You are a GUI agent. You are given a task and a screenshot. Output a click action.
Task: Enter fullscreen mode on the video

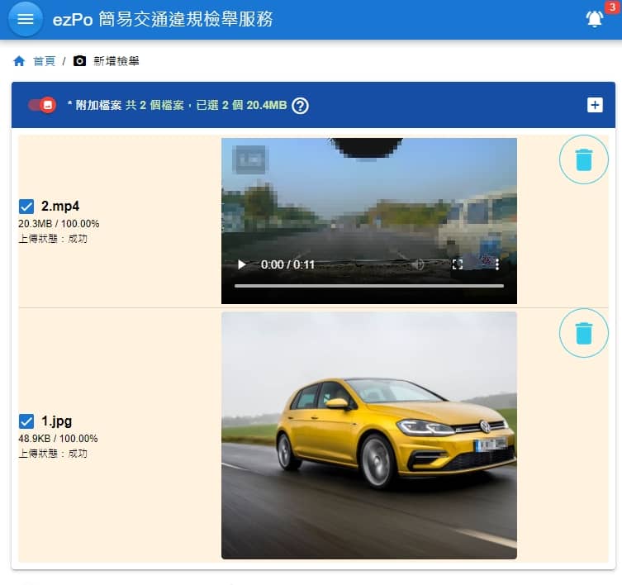[457, 264]
